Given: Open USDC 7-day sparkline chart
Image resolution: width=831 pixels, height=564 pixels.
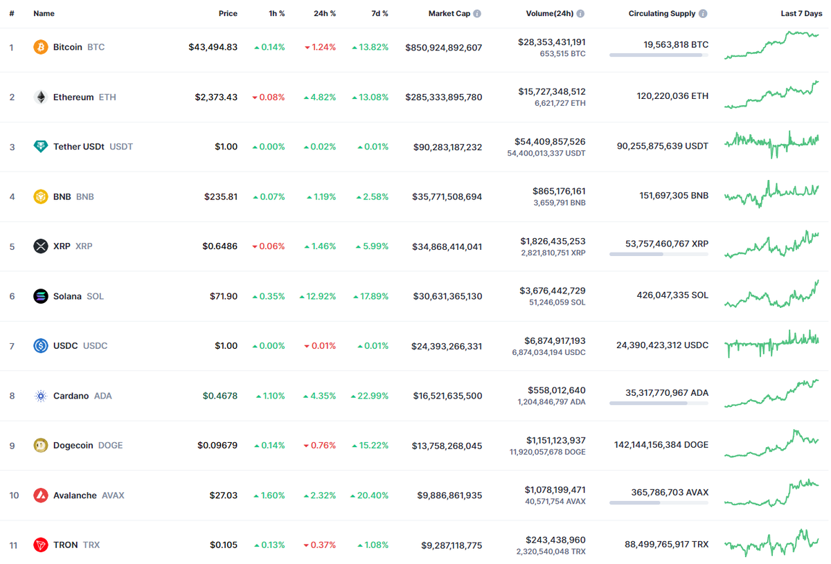Looking at the screenshot, I should pyautogui.click(x=771, y=344).
